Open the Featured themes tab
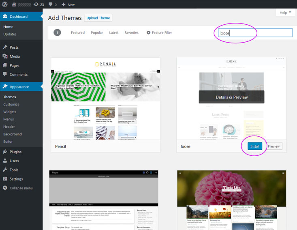The width and height of the screenshot is (297, 230). pos(78,32)
